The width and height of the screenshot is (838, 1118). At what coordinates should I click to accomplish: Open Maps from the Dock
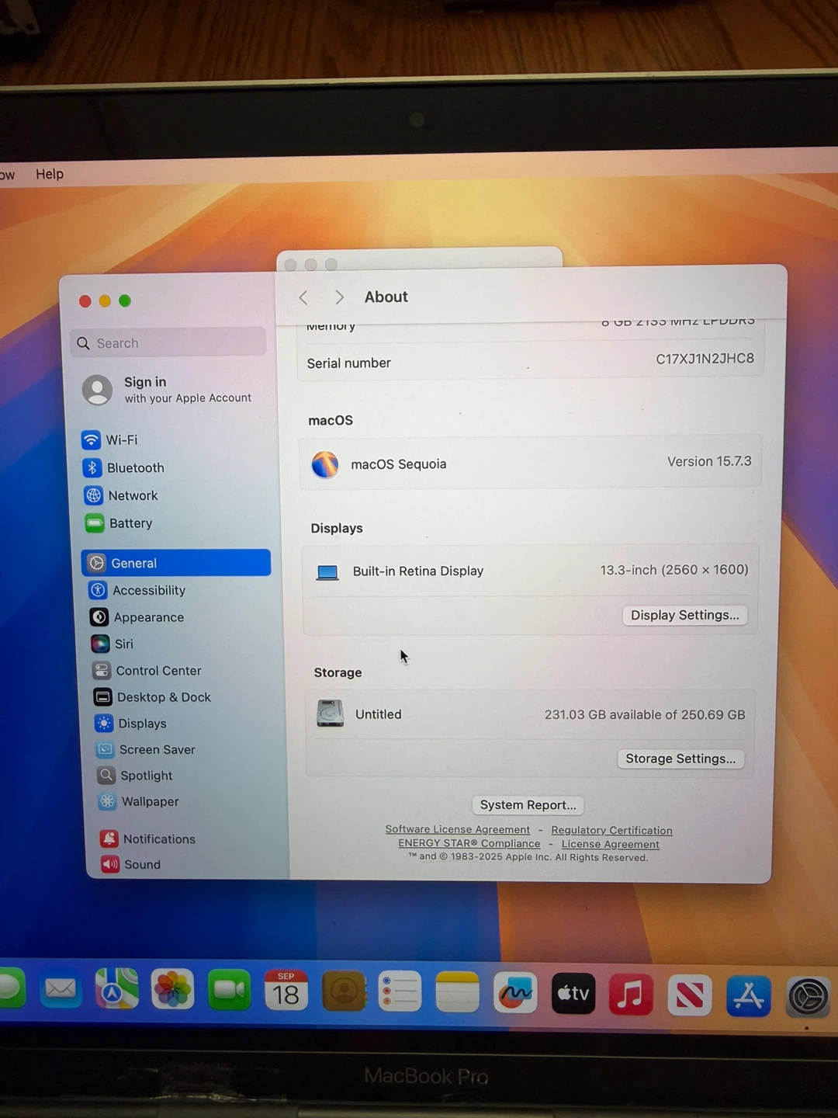tap(116, 989)
